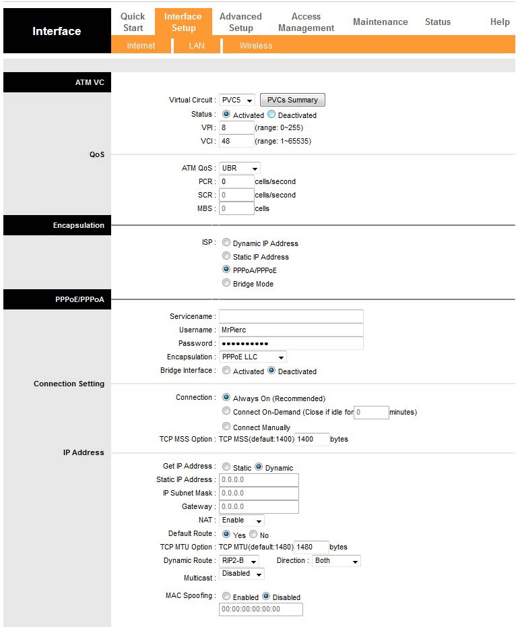
Task: Open the Maintenance tab
Action: pyautogui.click(x=380, y=22)
